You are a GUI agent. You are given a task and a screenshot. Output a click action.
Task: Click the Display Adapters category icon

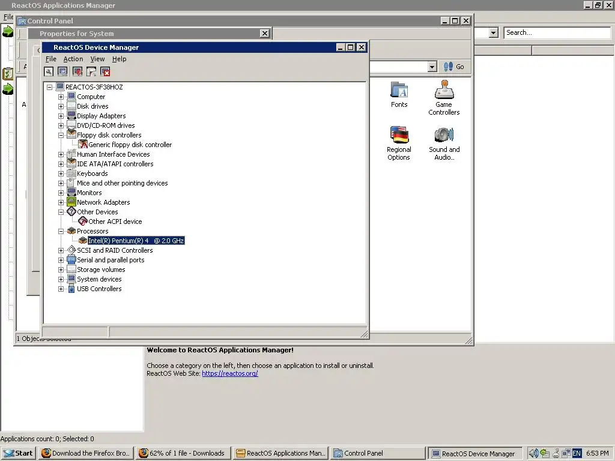(71, 116)
